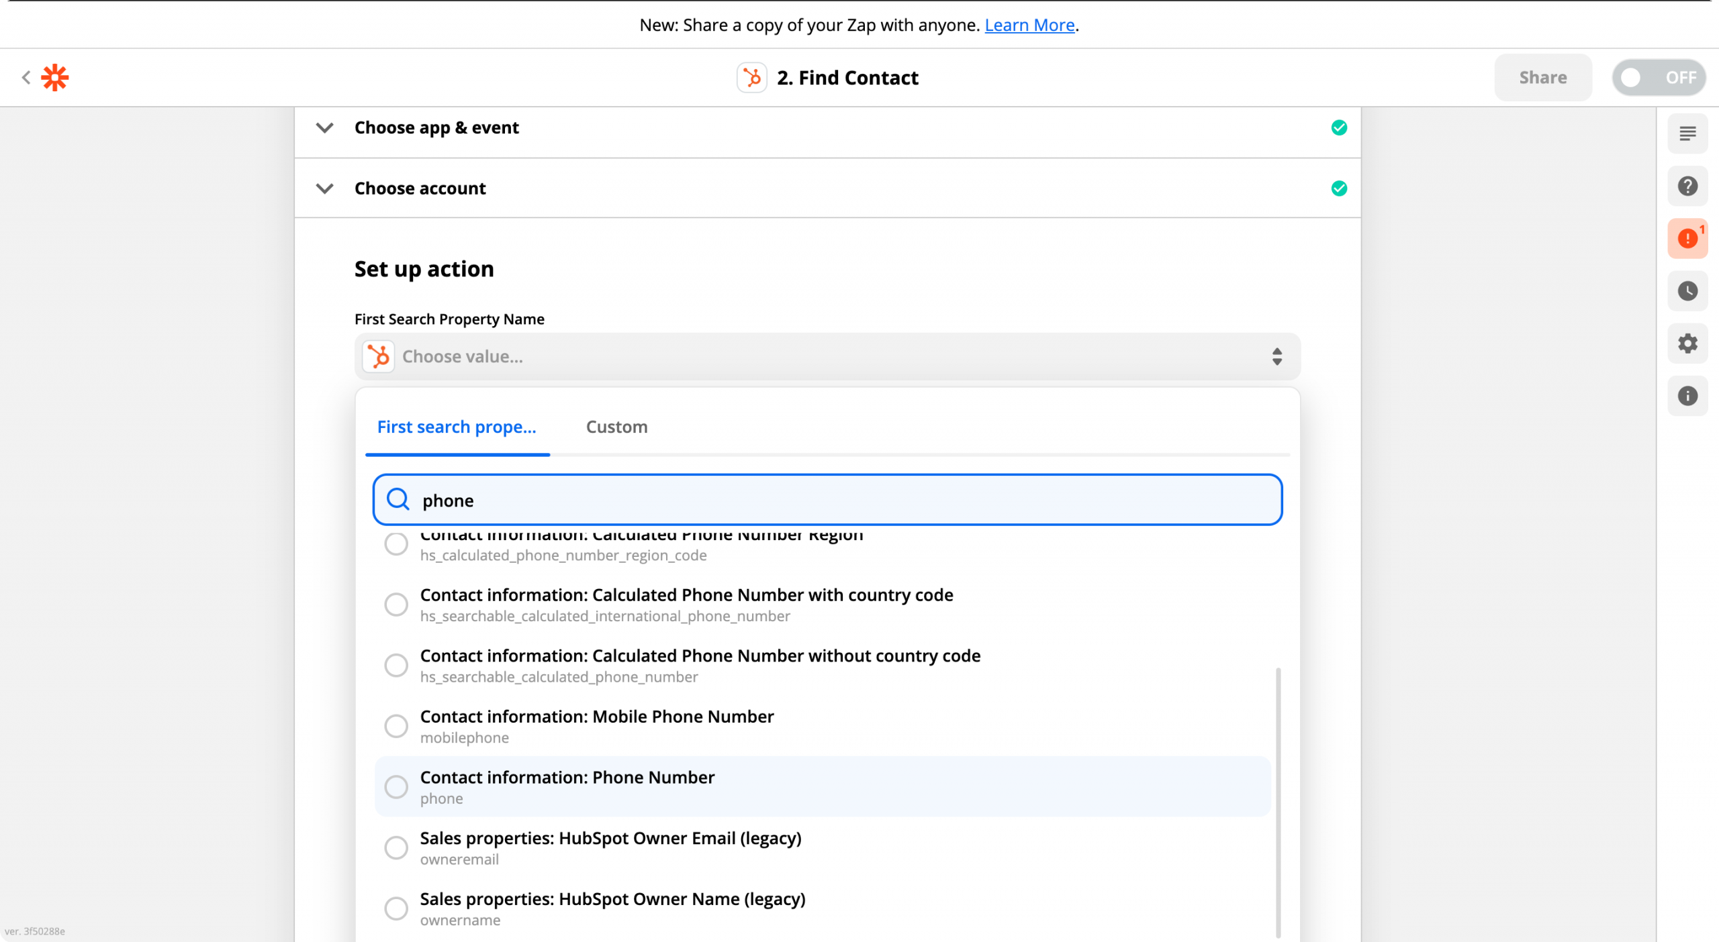Select Mobile Phone Number radio option

(396, 726)
